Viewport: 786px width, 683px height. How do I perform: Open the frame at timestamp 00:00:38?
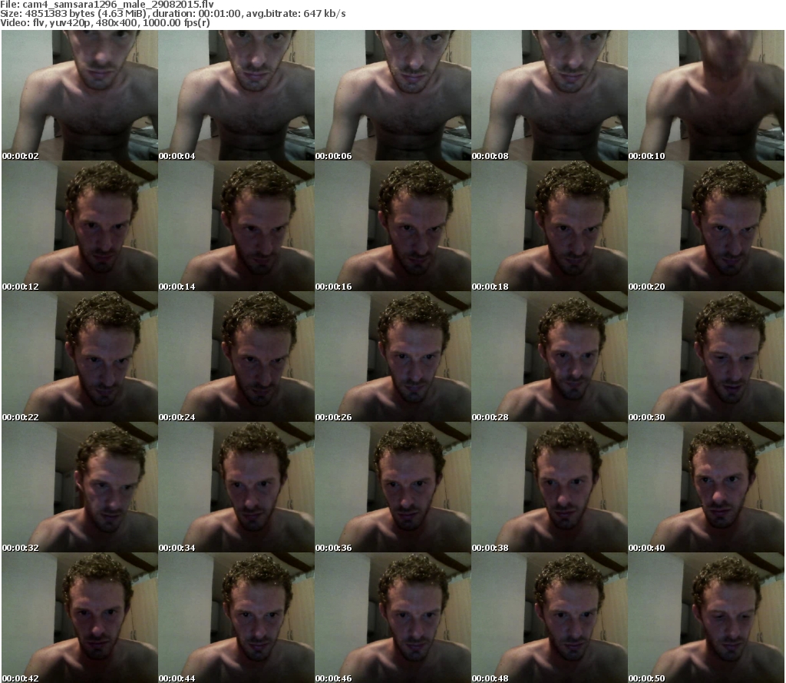click(550, 487)
